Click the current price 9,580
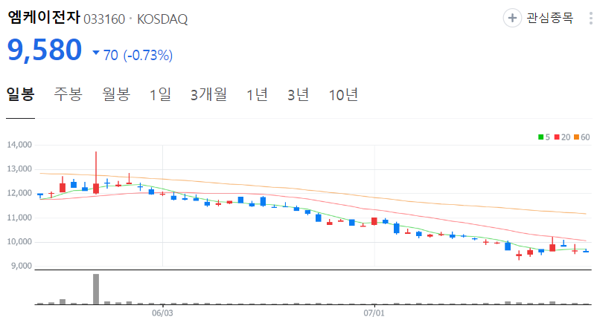This screenshot has height=317, width=597. click(x=45, y=50)
